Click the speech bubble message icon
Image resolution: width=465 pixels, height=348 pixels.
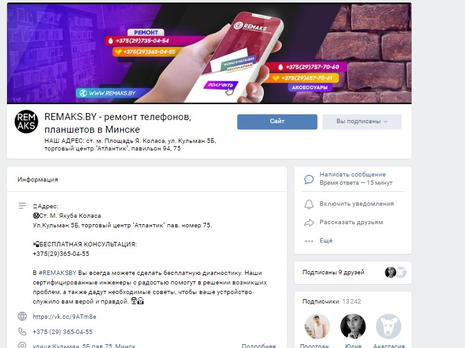(309, 179)
